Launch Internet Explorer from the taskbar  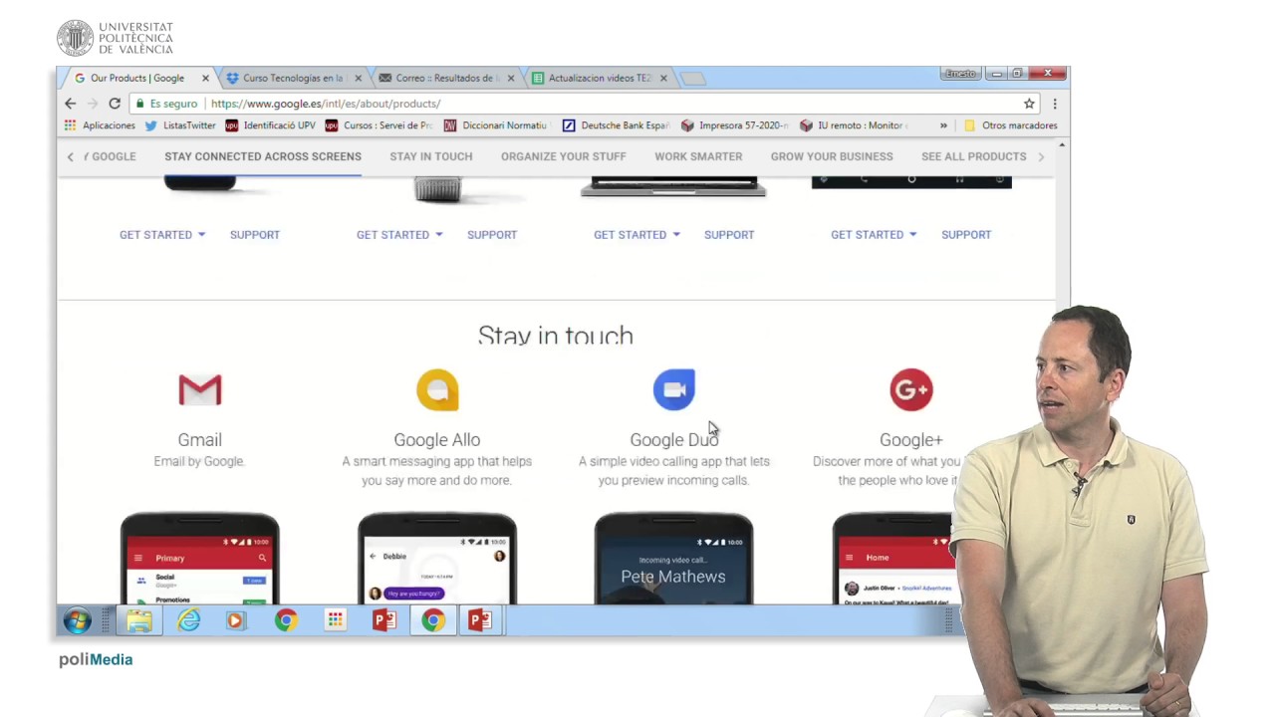click(x=188, y=621)
